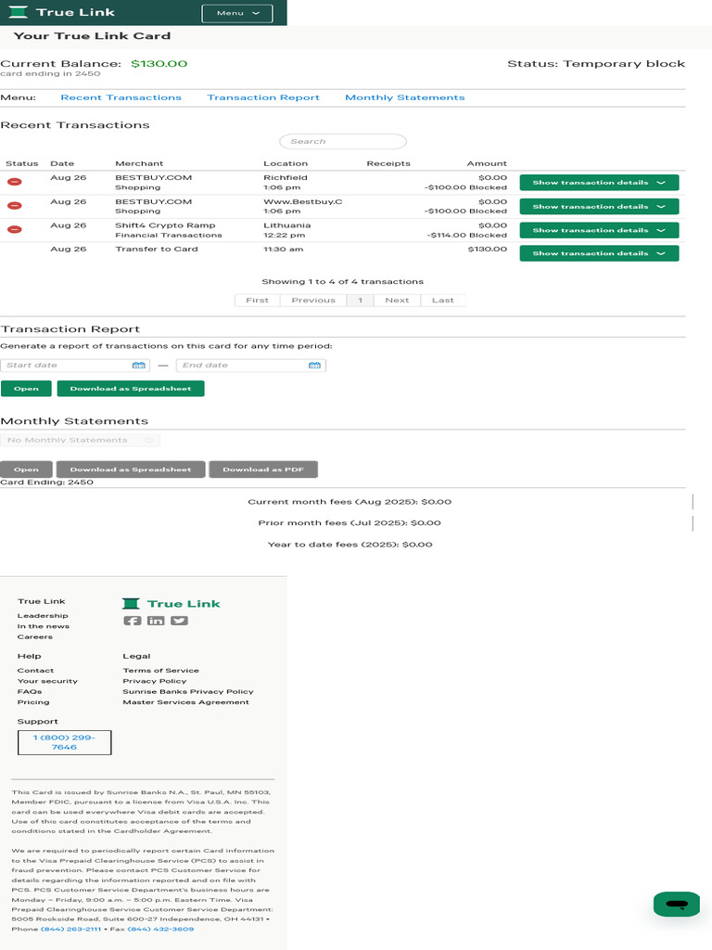This screenshot has width=712, height=950.
Task: Open Sunrise Banks Privacy Policy link
Action: (x=188, y=692)
